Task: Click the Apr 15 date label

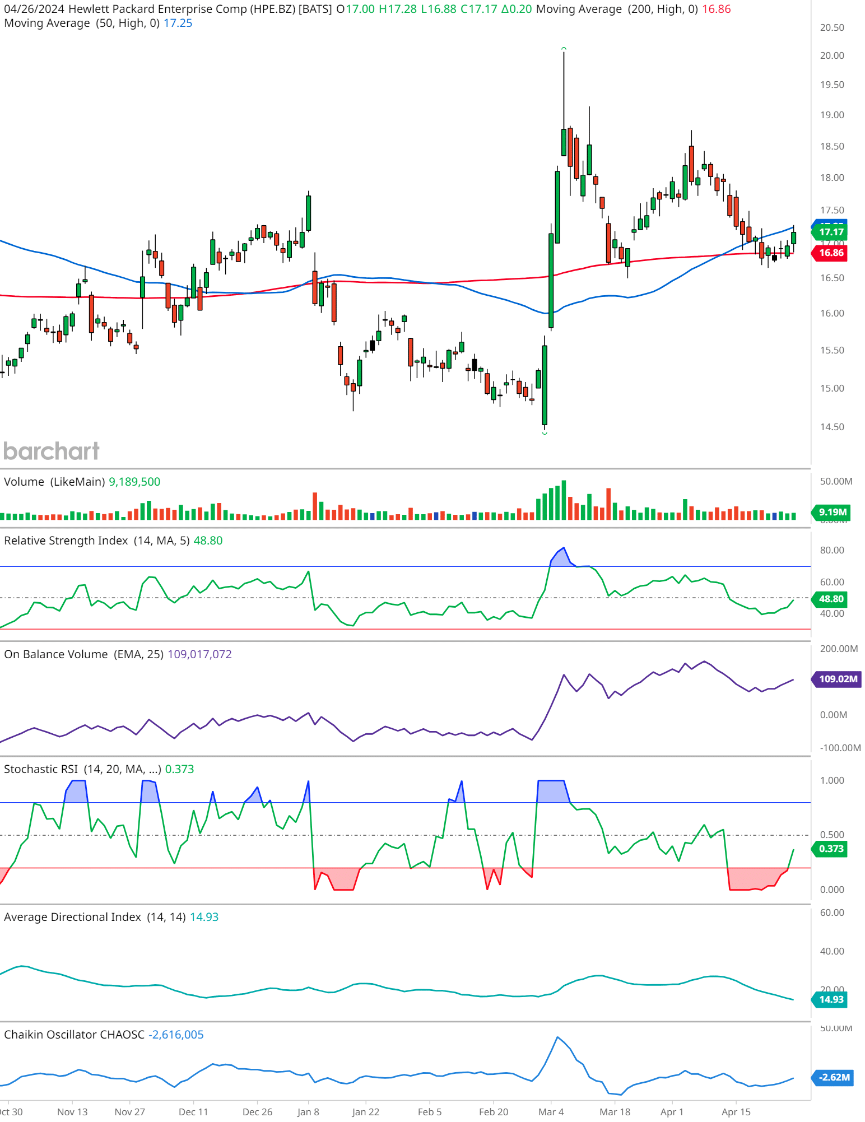Action: (x=736, y=1112)
